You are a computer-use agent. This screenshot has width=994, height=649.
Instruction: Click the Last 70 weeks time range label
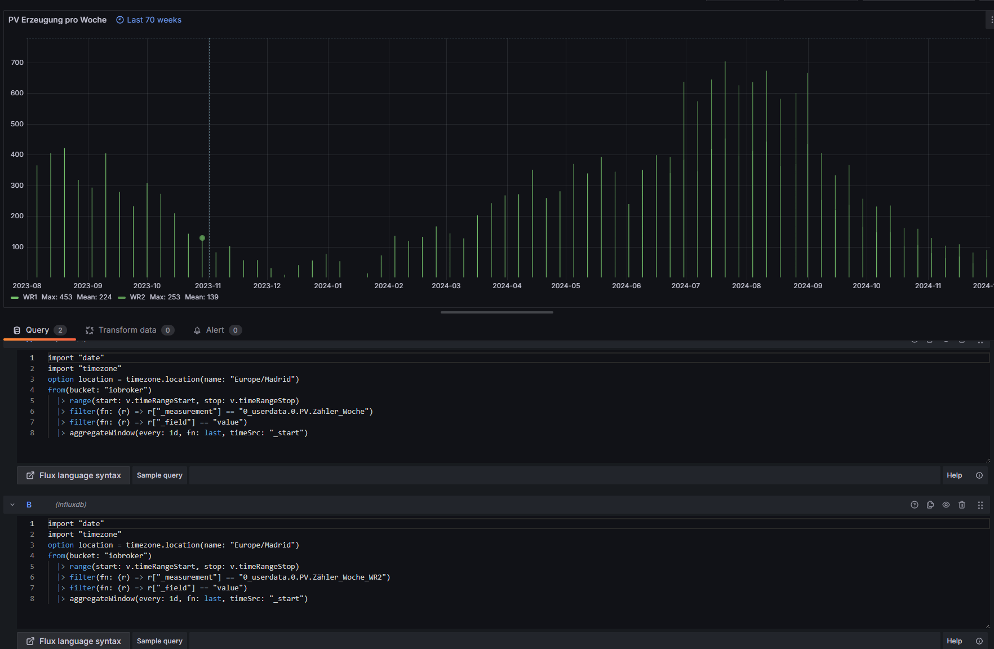point(154,20)
